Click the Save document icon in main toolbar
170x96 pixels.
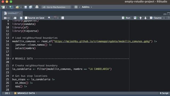click(25, 7)
